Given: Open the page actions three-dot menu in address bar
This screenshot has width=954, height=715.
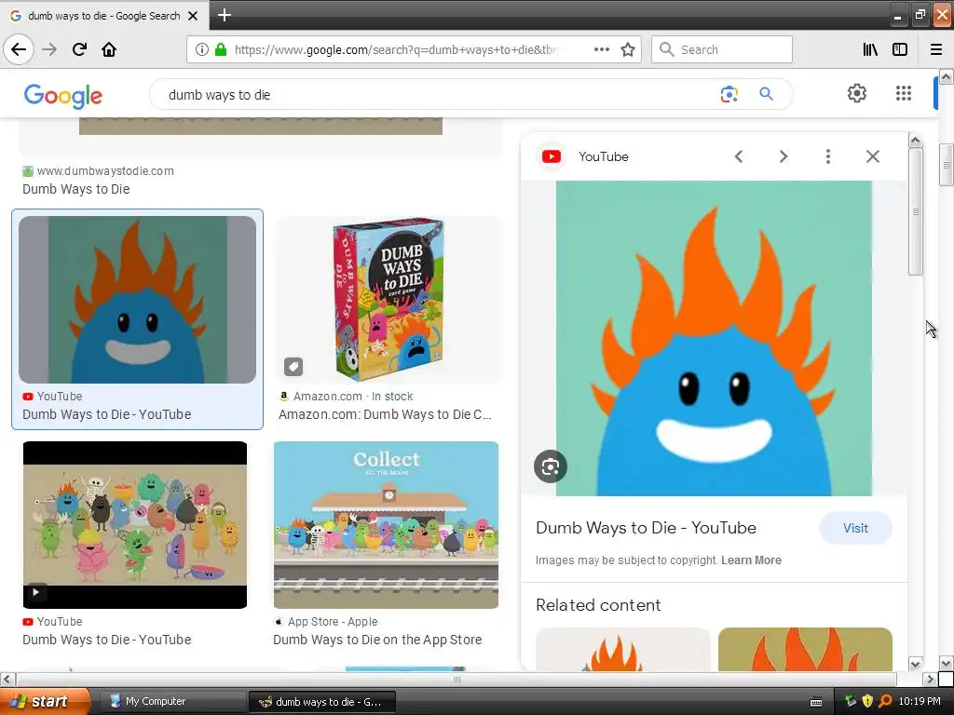Looking at the screenshot, I should 601,49.
